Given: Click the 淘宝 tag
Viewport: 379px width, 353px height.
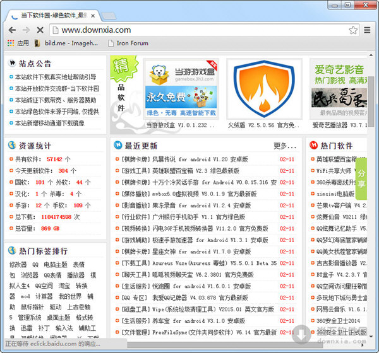Looking at the screenshot, I should pos(64,286).
